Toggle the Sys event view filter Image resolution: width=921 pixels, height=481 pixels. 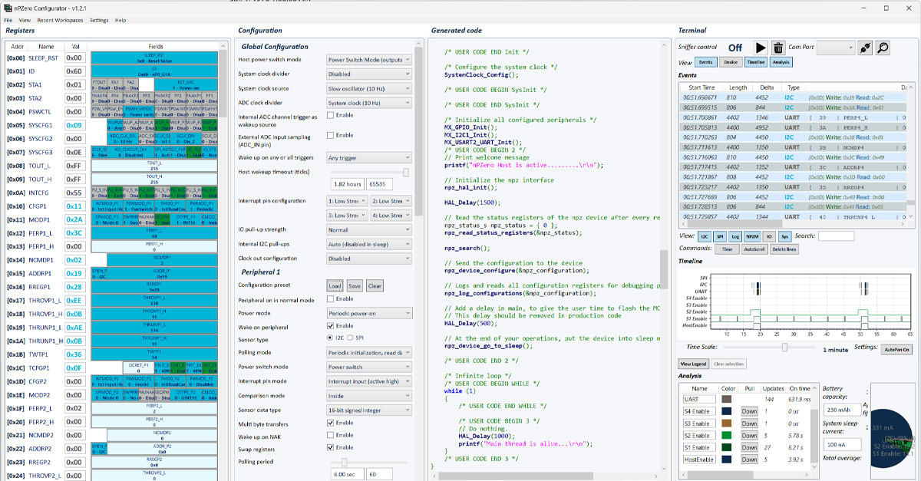coord(784,236)
